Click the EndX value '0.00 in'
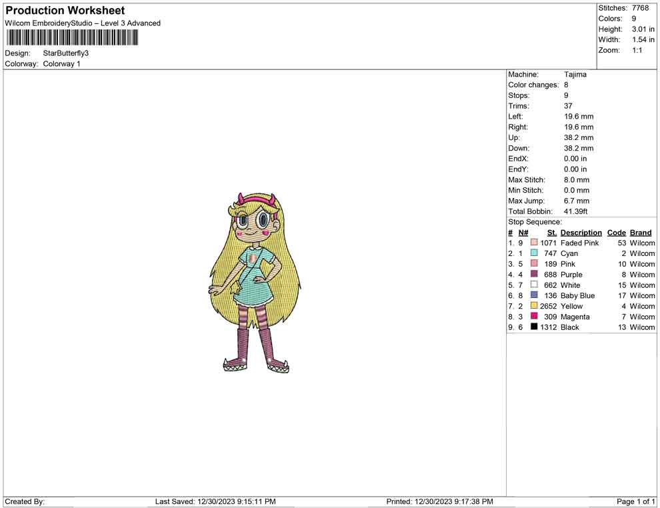Viewport: 660px width, 508px height. pos(575,159)
